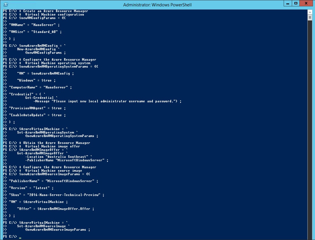The image size is (315, 240).
Task: Click the line '"VMSize" = "Standard_A0" ;'
Action: pos(35,32)
